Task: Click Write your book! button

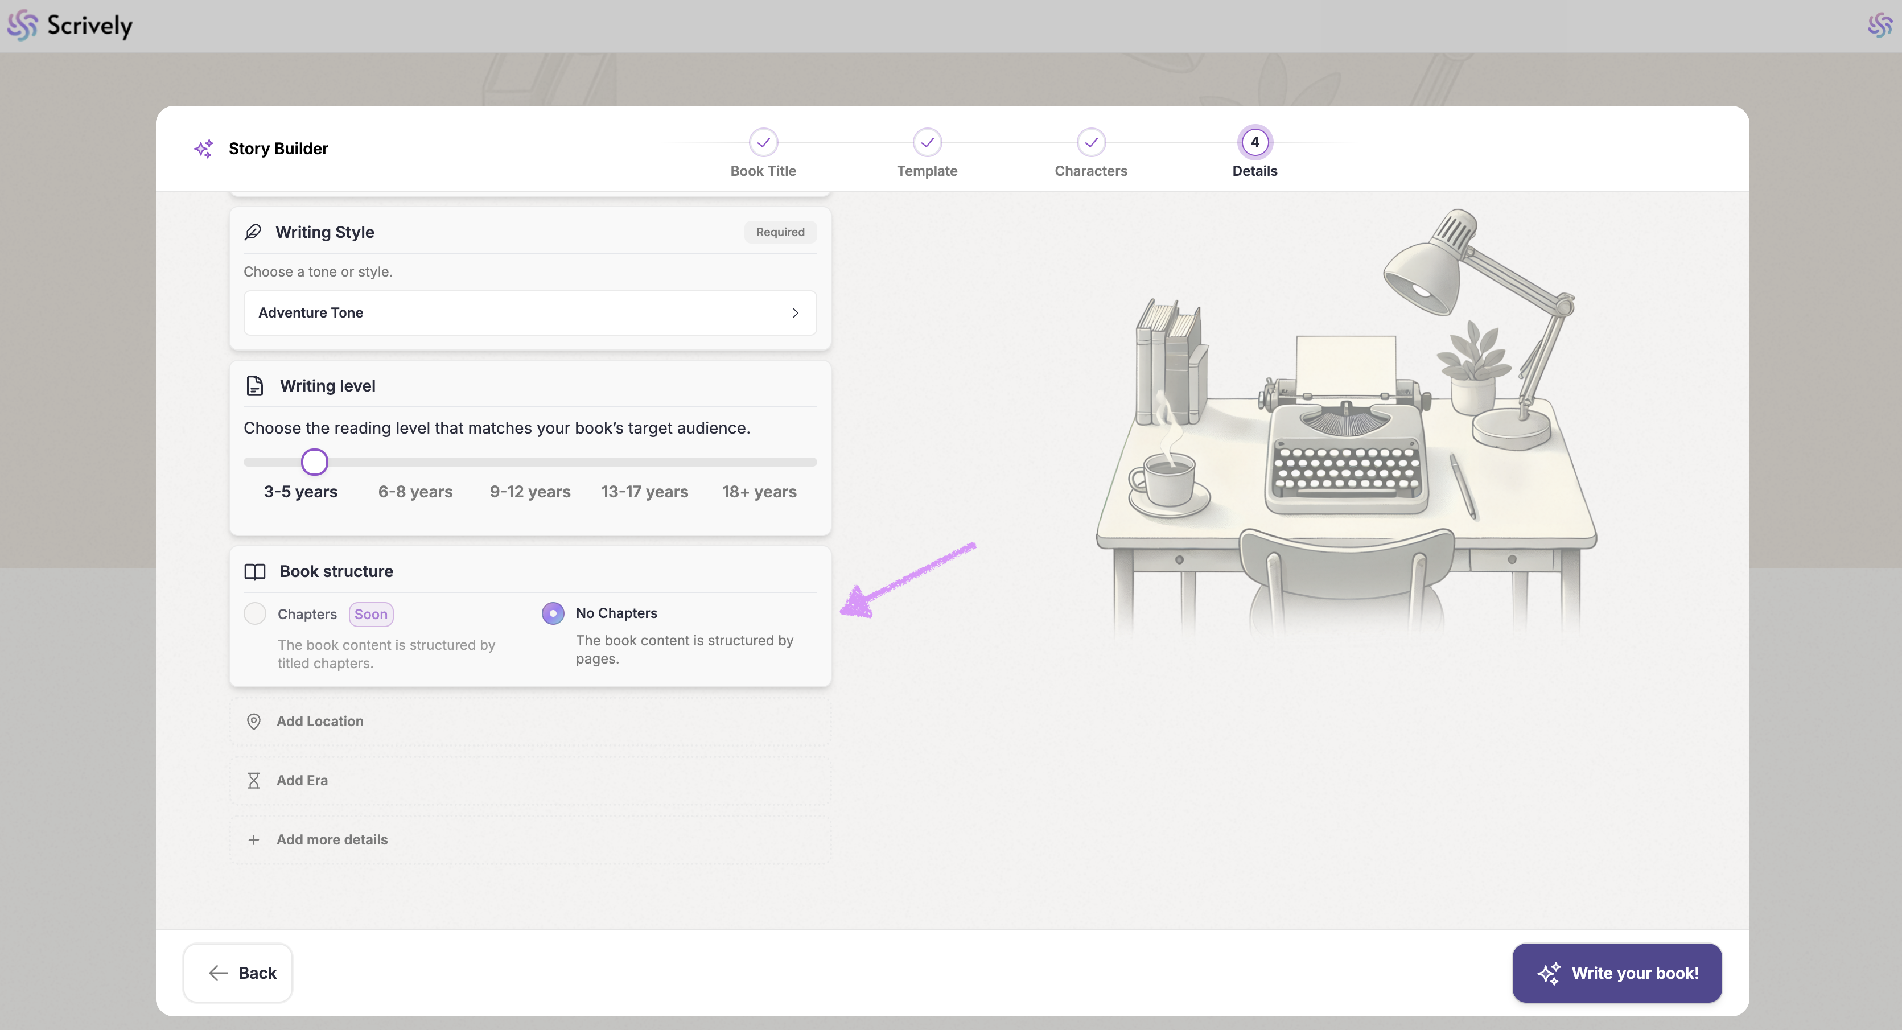Action: click(x=1617, y=973)
